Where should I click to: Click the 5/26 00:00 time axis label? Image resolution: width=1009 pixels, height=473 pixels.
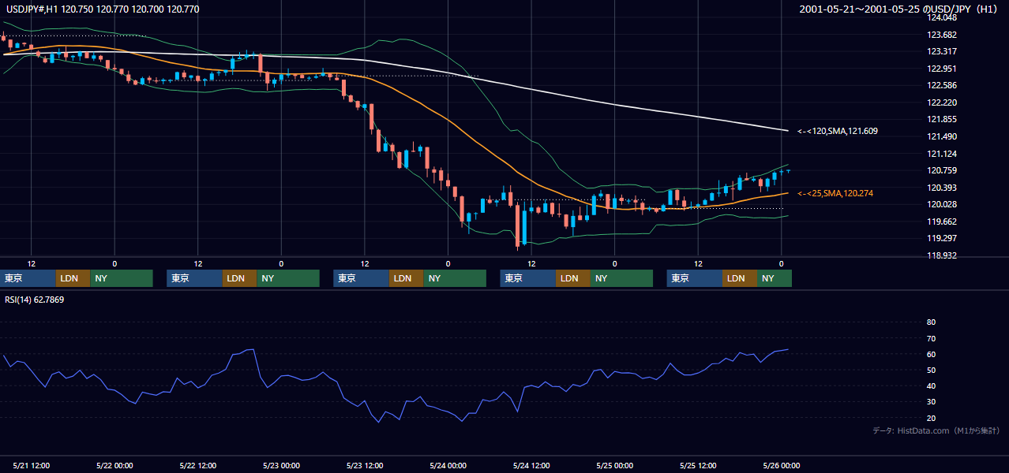(x=781, y=466)
